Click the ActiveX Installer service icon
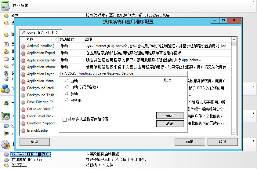Viewport: 257px width, 169px height. coord(23,46)
